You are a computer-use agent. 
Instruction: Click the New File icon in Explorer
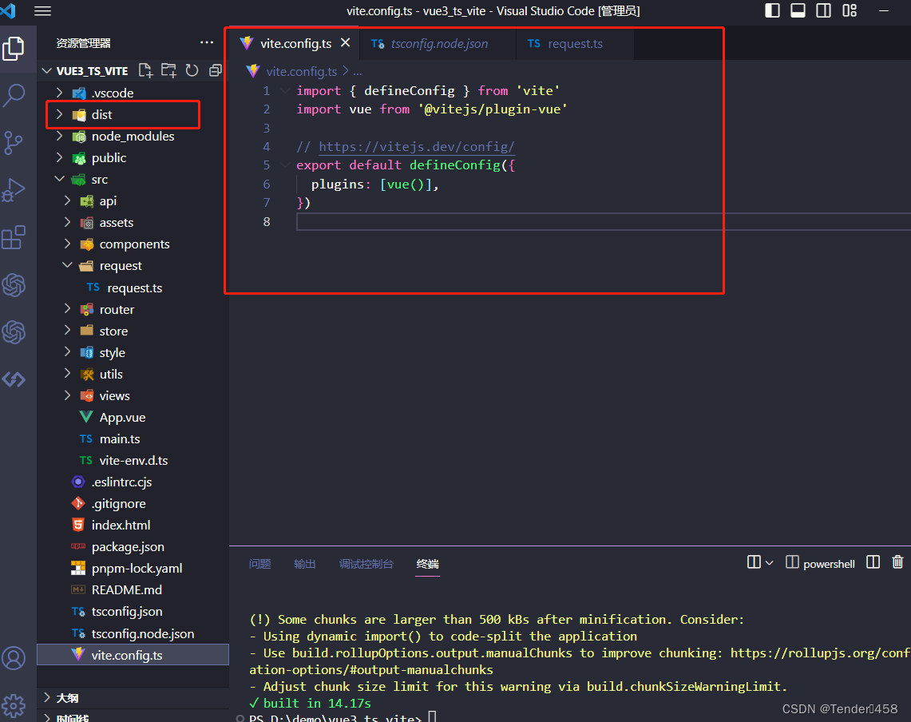click(145, 70)
